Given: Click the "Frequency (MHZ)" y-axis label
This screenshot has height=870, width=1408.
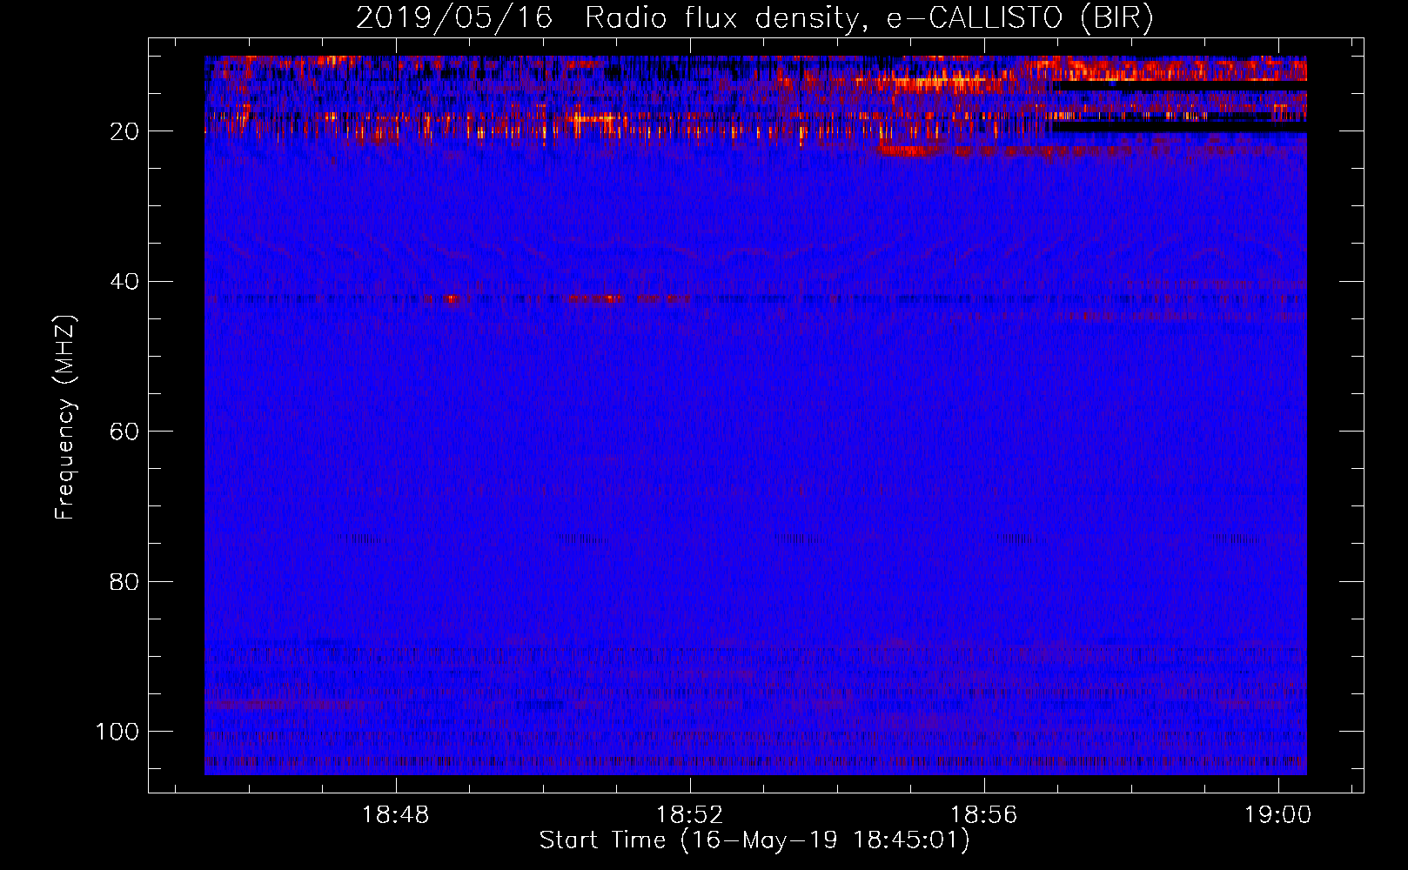Looking at the screenshot, I should coord(66,418).
